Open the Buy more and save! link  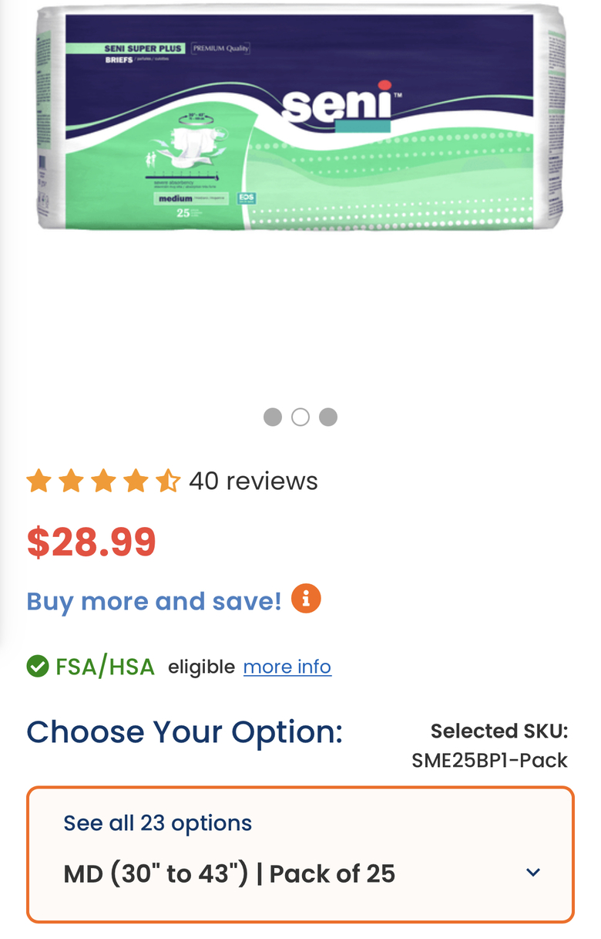(x=154, y=601)
